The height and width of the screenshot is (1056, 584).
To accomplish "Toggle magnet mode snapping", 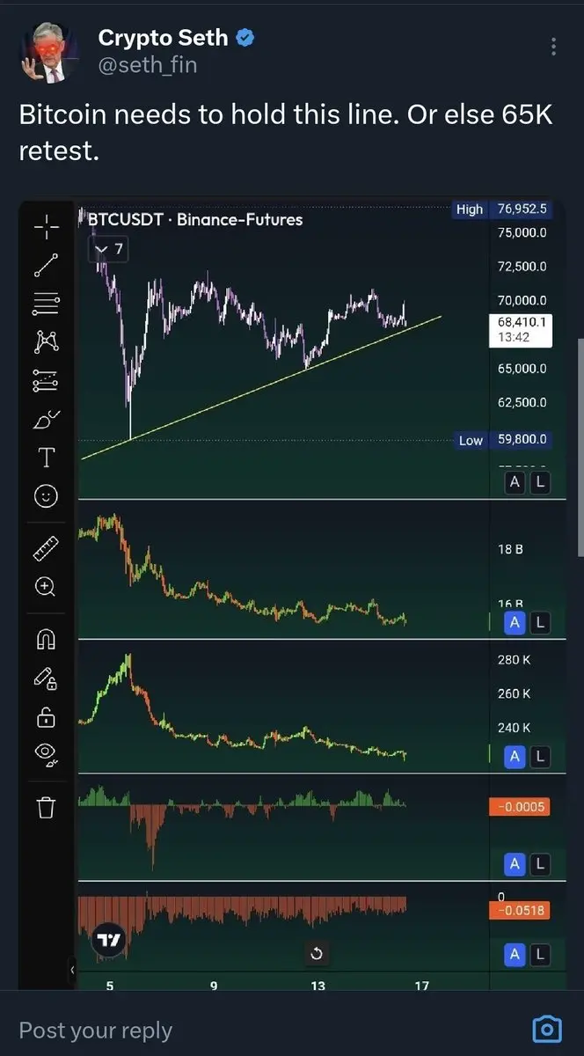I will tap(46, 640).
